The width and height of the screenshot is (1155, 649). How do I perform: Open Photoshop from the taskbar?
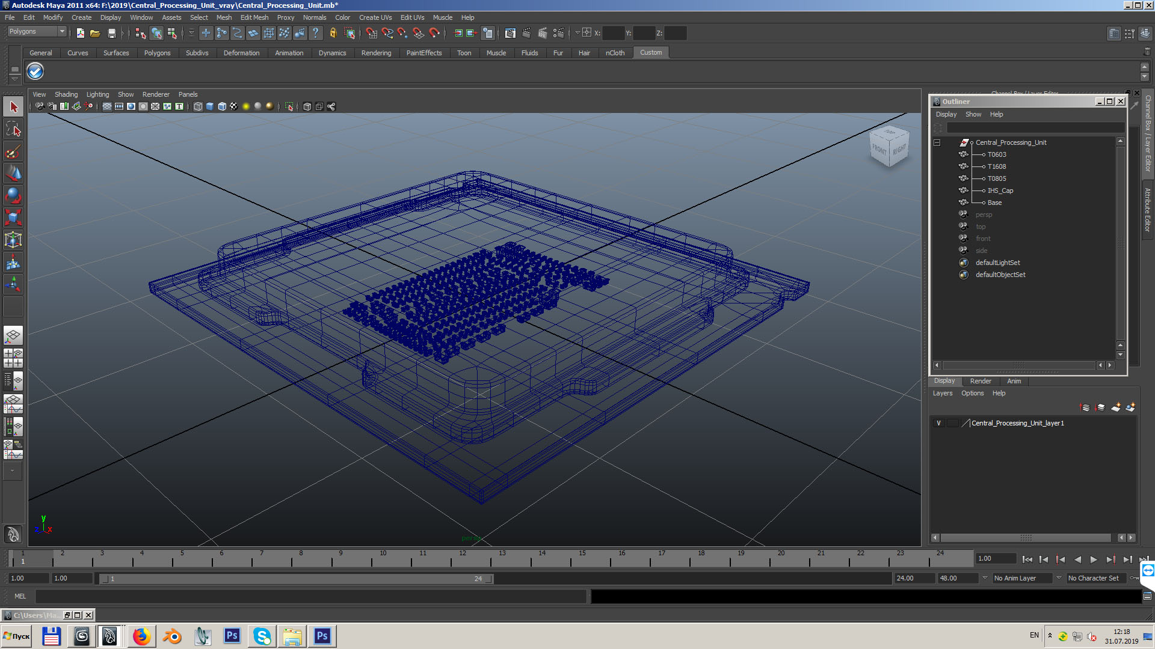[232, 636]
